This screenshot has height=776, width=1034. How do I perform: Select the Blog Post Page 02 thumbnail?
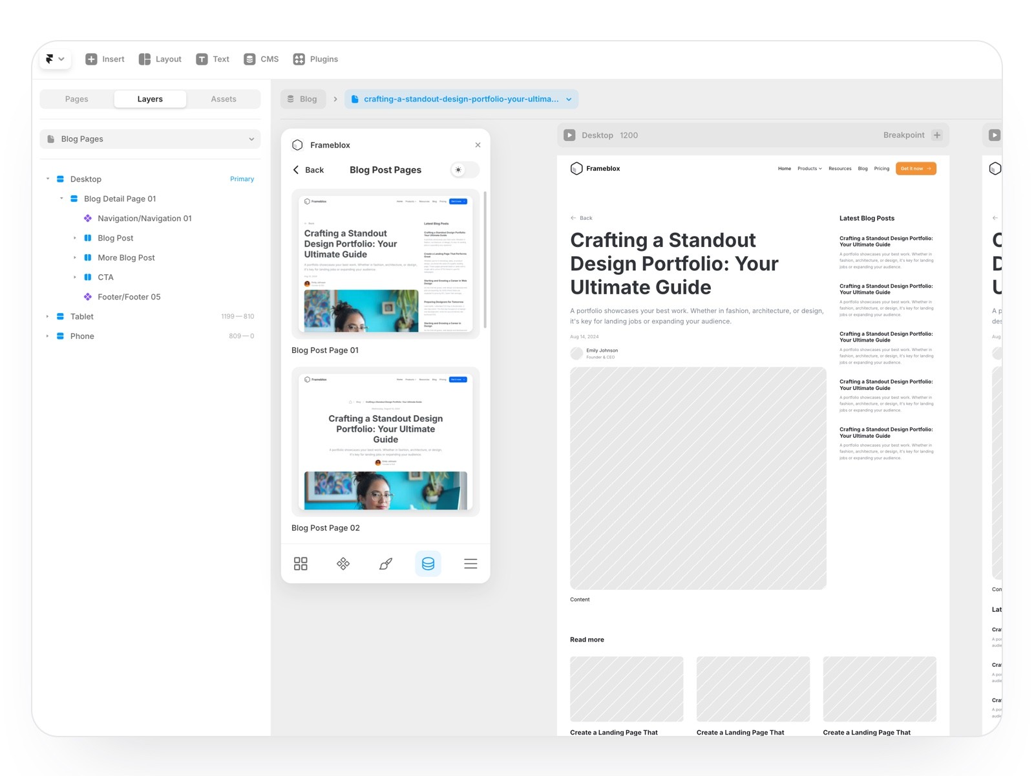[x=385, y=442]
